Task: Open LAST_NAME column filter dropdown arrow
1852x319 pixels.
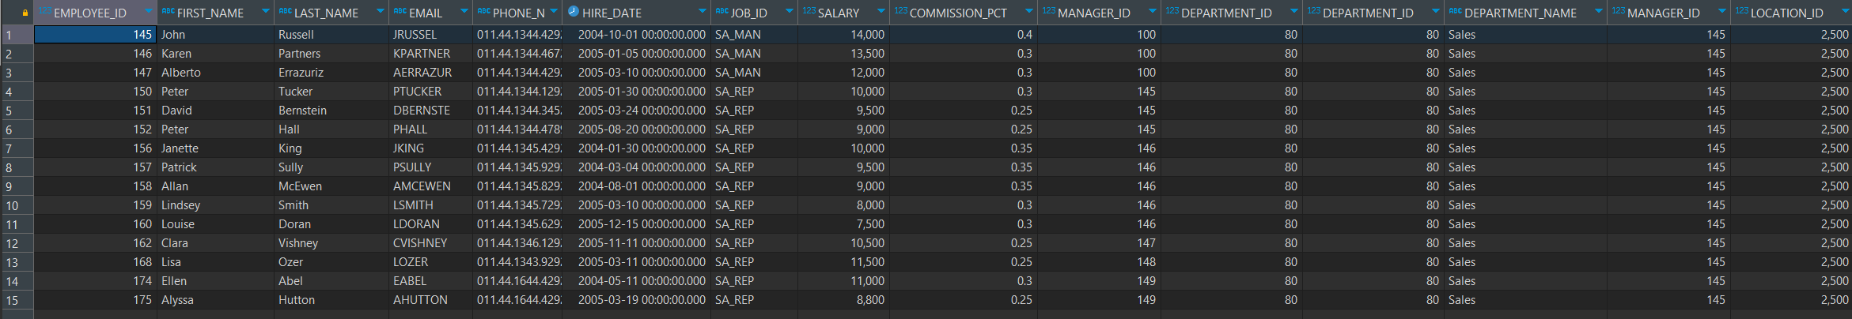Action: click(381, 13)
